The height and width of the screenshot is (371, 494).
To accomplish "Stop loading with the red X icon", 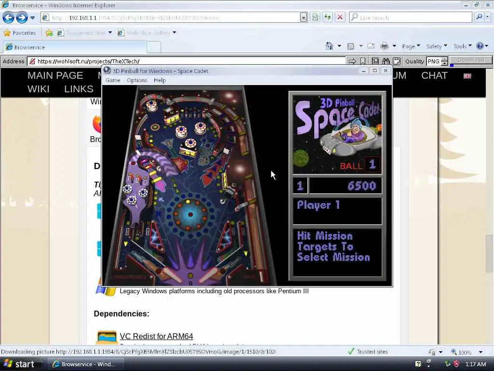I will click(340, 17).
